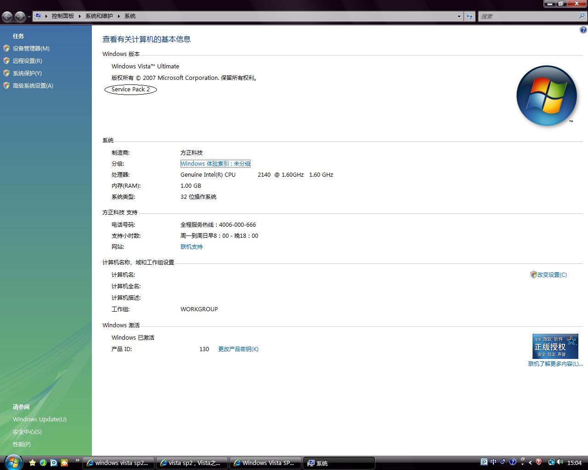
Task: Open the Windows Start orb
Action: (13, 462)
